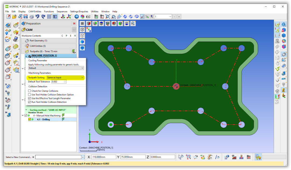Expand the CAM Entities (5) section
Image resolution: width=291 pixels, height=170 pixels.
tap(48, 46)
